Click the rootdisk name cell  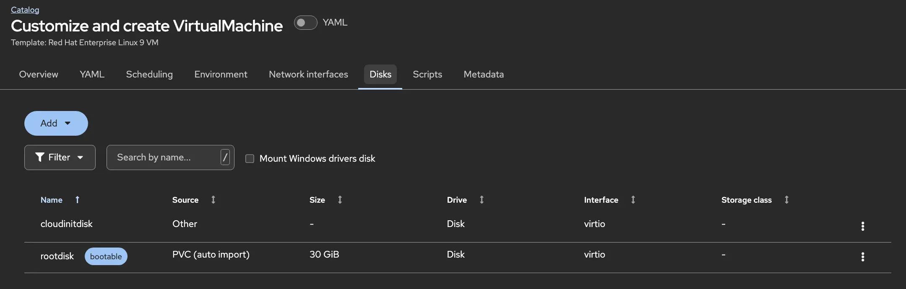tap(57, 256)
